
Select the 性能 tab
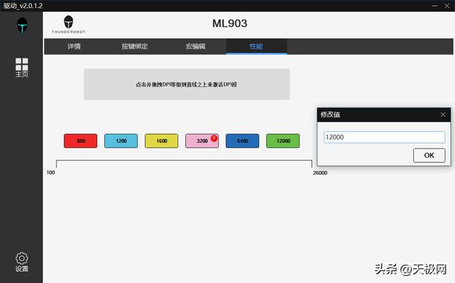[x=257, y=46]
